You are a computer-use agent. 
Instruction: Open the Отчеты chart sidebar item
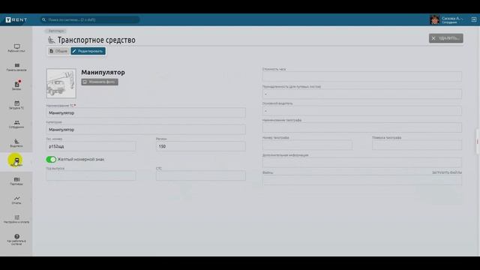click(16, 200)
